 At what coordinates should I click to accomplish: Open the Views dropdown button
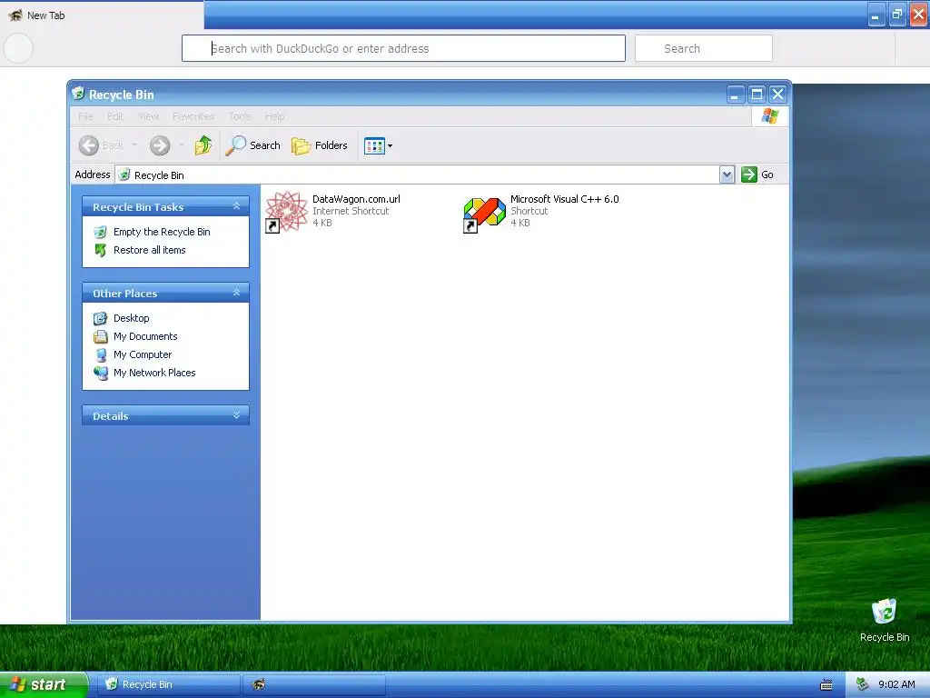pos(379,145)
